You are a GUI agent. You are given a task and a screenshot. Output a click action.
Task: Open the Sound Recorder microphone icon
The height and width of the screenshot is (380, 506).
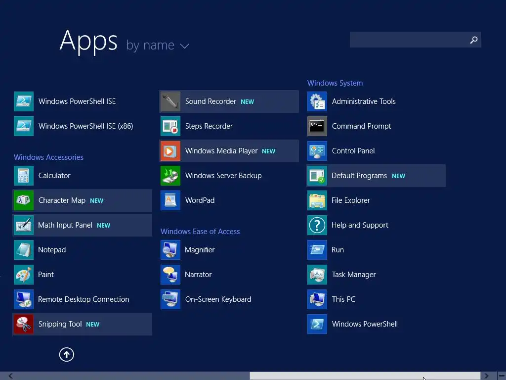170,101
